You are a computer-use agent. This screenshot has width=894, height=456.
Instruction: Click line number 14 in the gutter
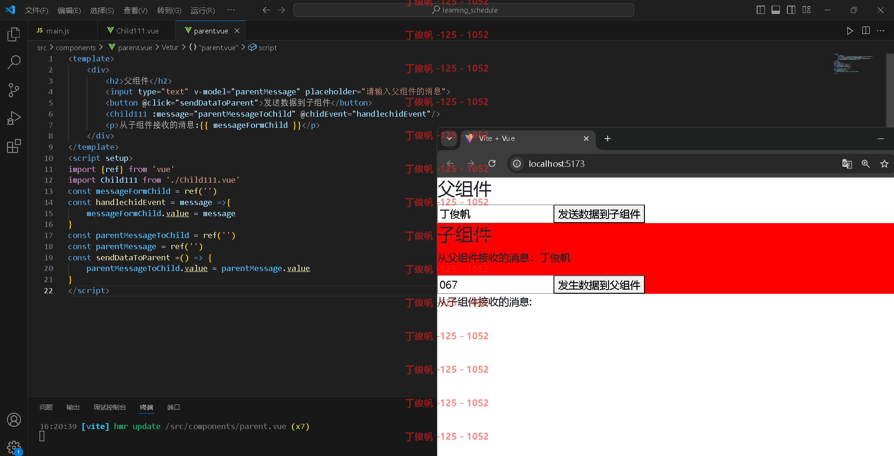click(x=48, y=202)
